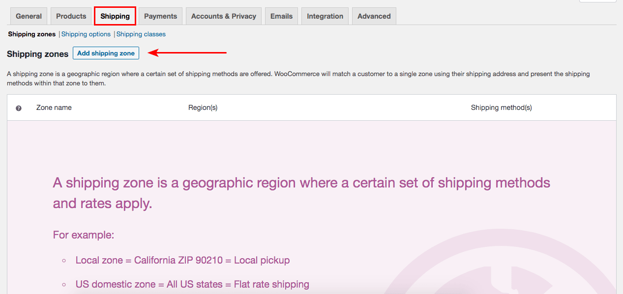Viewport: 623px width, 294px height.
Task: Click the large pink shipping zone definition text
Action: (x=301, y=193)
